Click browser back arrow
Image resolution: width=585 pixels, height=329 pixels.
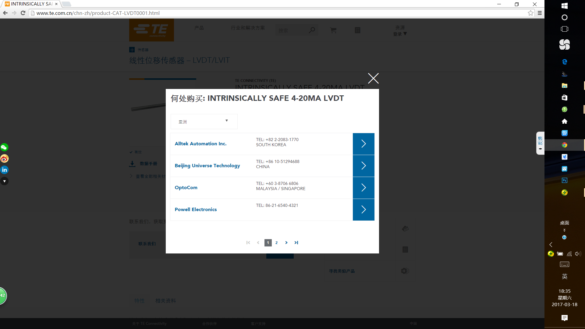5,13
